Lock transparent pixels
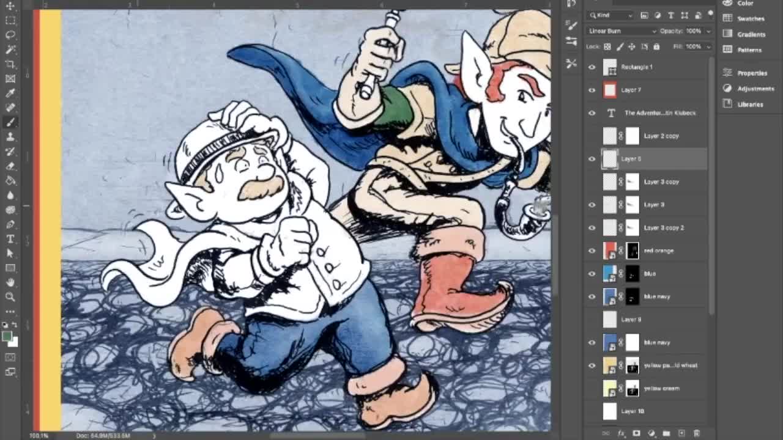The height and width of the screenshot is (440, 783). [x=607, y=46]
